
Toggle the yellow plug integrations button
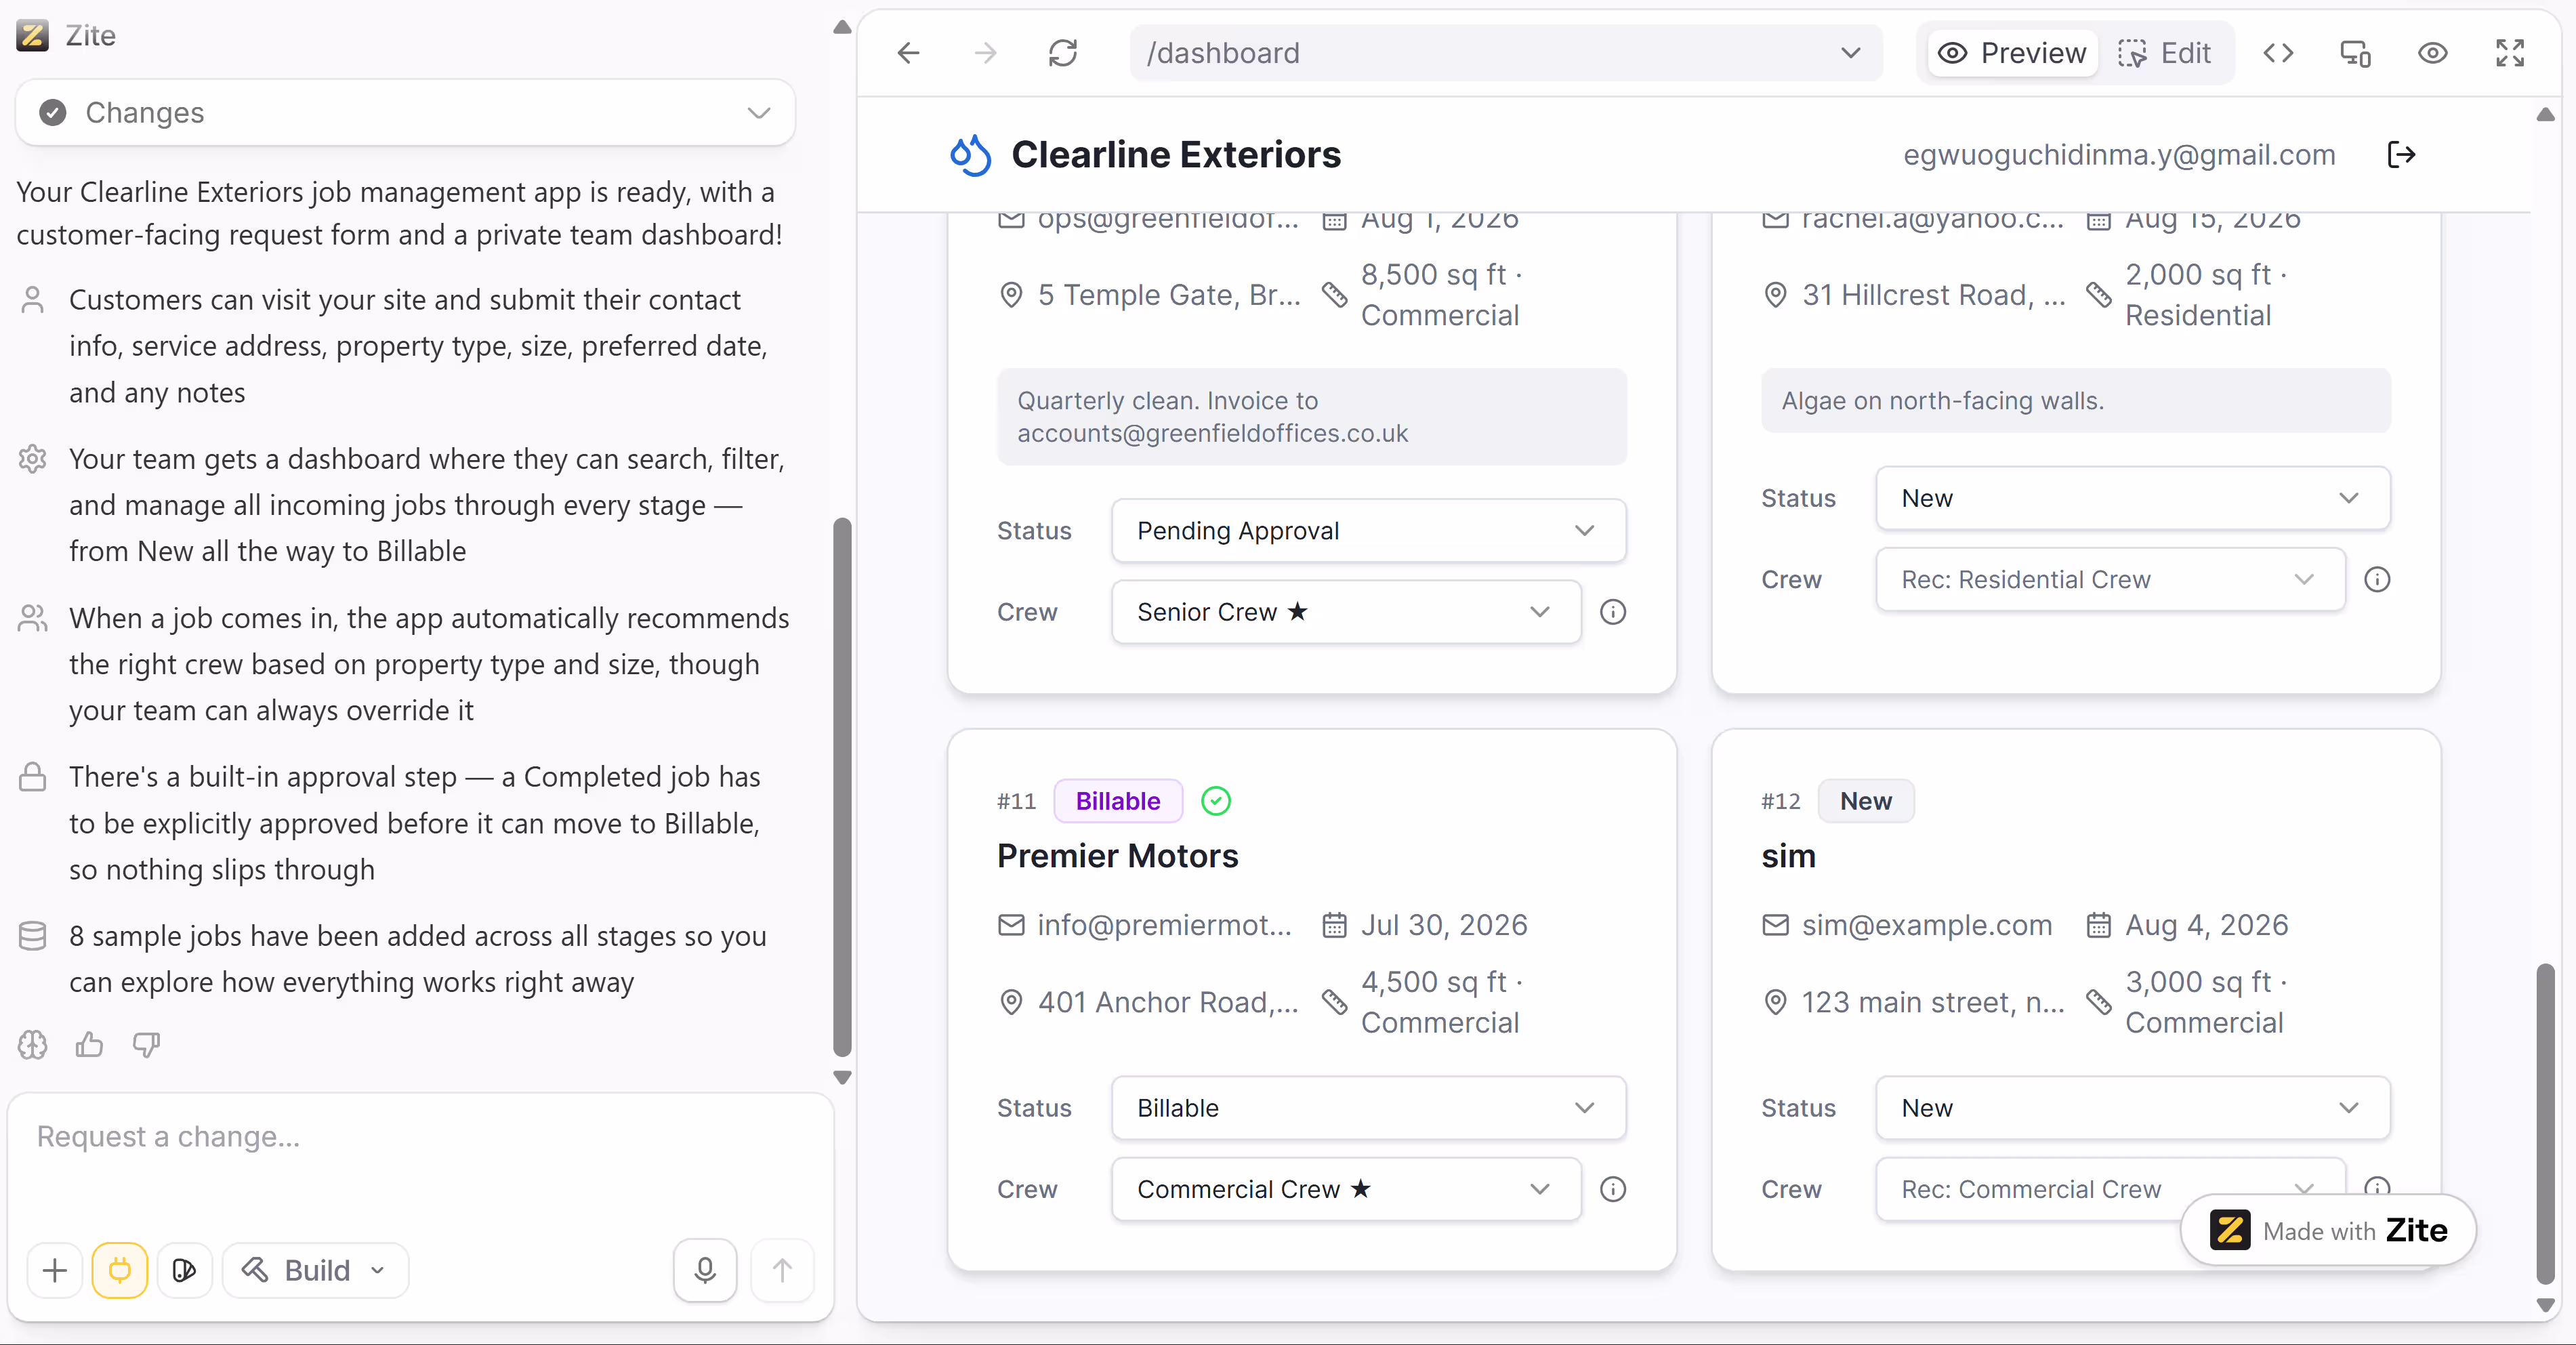coord(120,1270)
